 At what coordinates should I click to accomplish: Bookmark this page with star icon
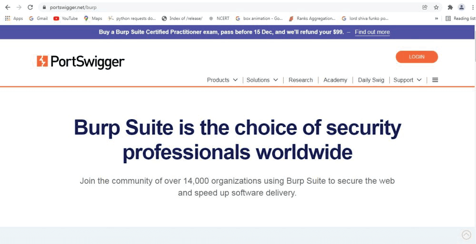click(x=436, y=7)
